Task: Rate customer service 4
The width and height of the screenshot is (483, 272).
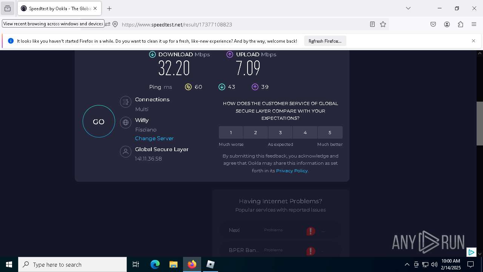Action: [305, 132]
